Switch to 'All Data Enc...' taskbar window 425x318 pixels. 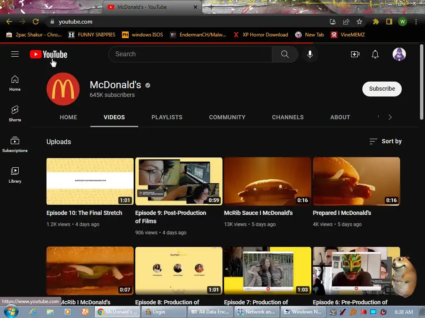(210, 312)
